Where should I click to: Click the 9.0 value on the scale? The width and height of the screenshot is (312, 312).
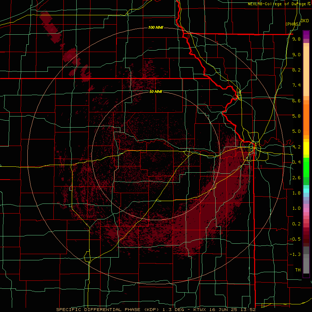296,54
